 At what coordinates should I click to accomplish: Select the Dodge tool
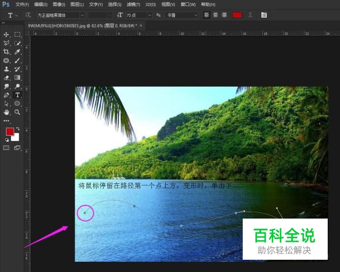pos(17,86)
